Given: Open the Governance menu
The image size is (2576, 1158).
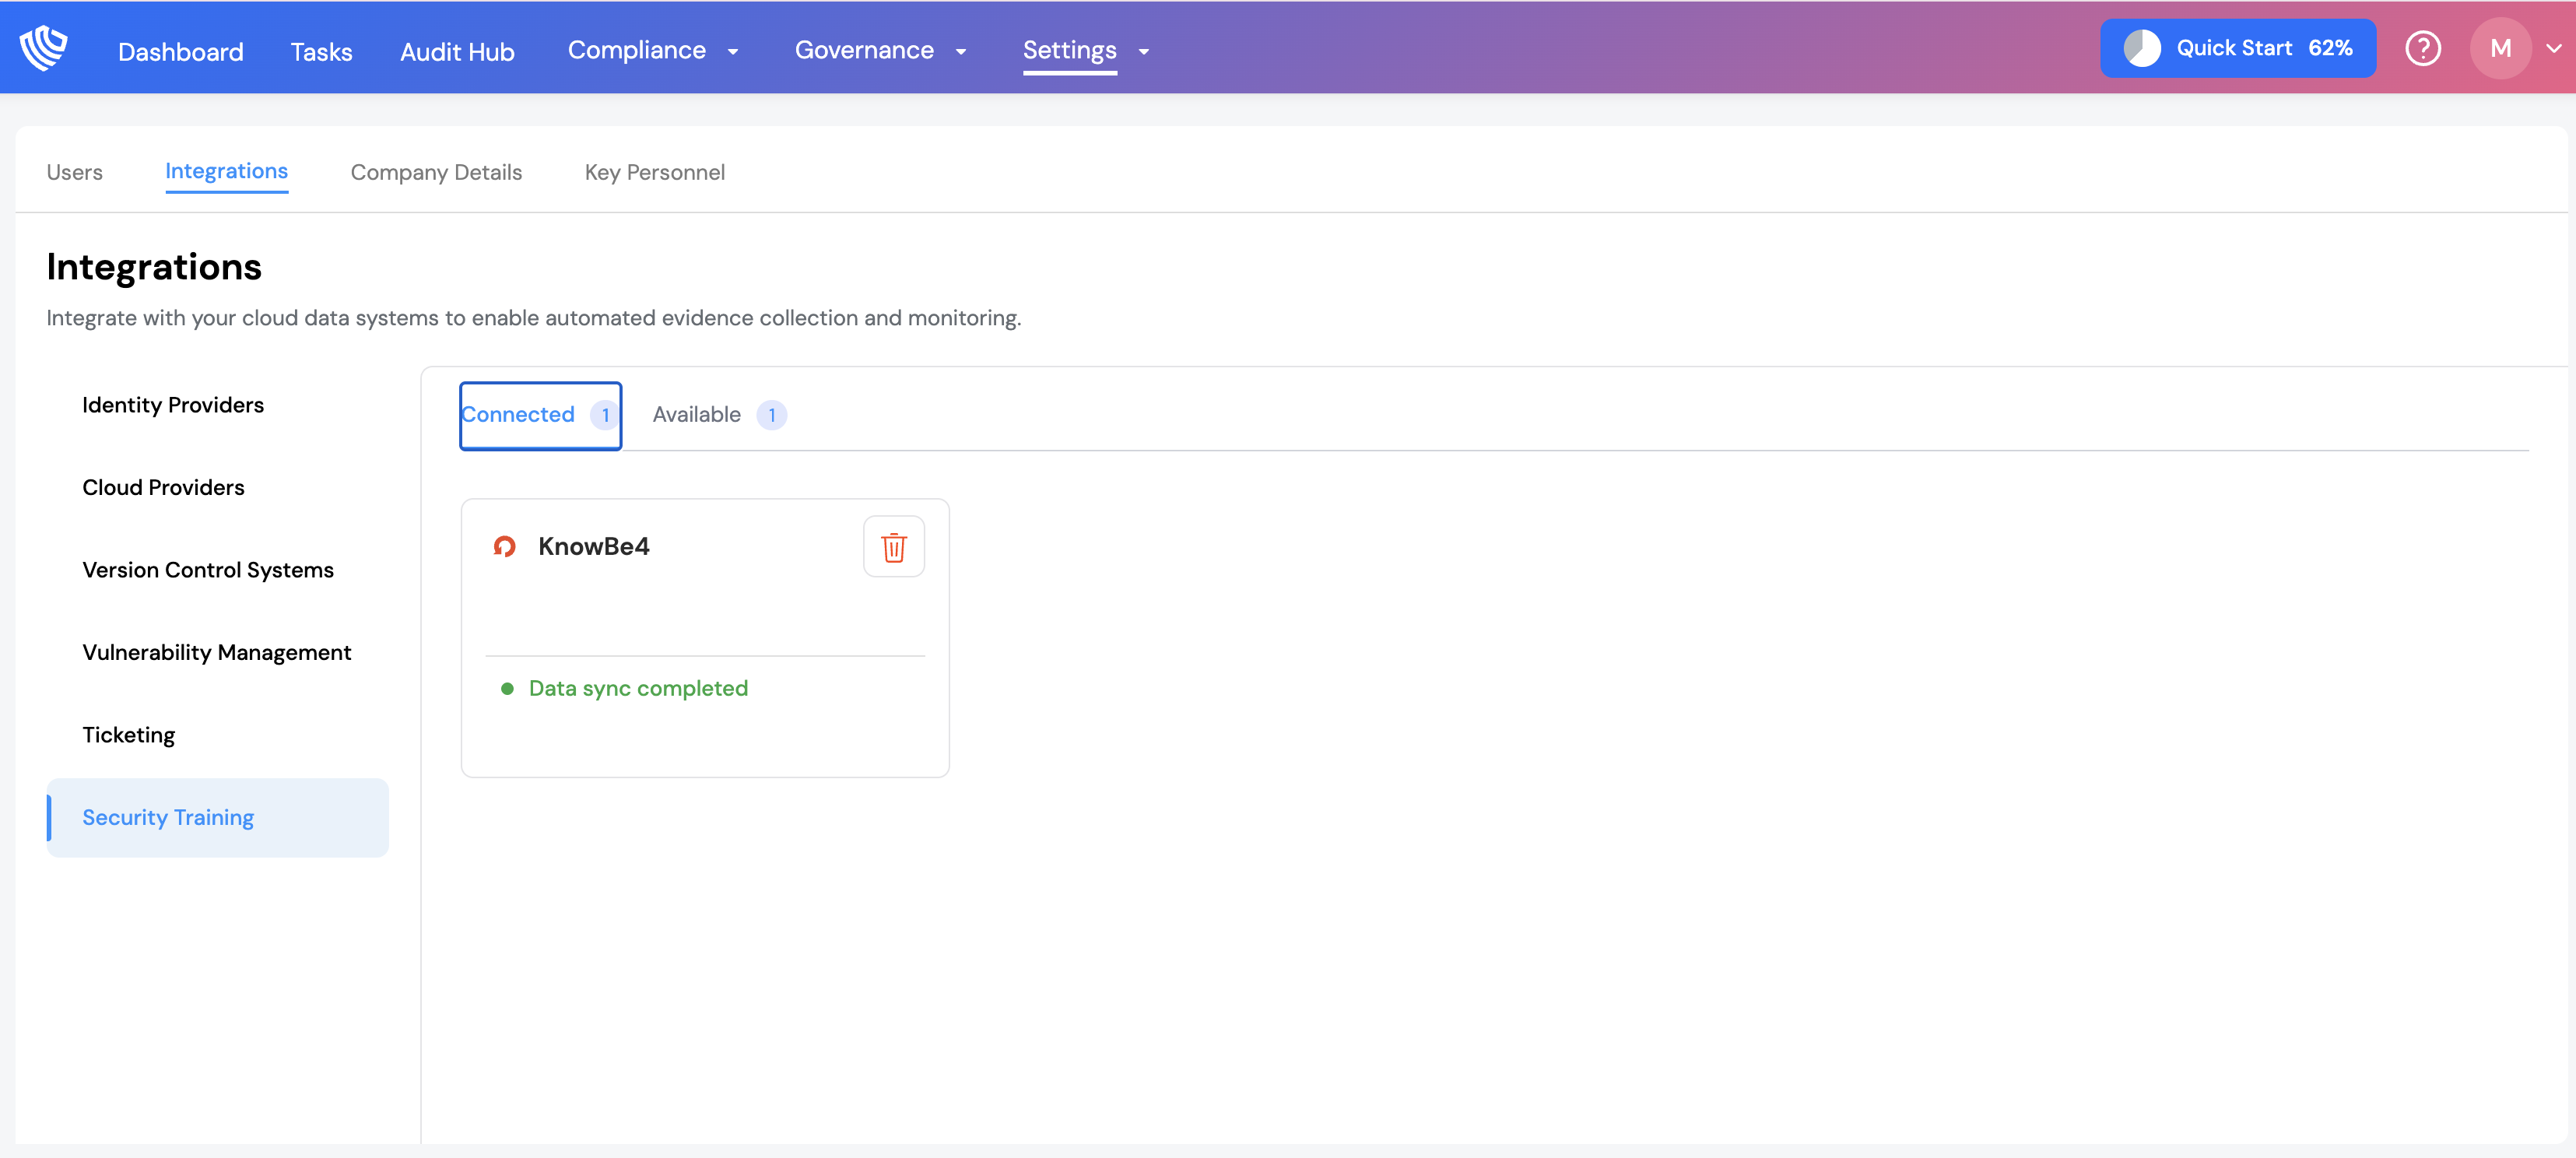Looking at the screenshot, I should tap(864, 50).
